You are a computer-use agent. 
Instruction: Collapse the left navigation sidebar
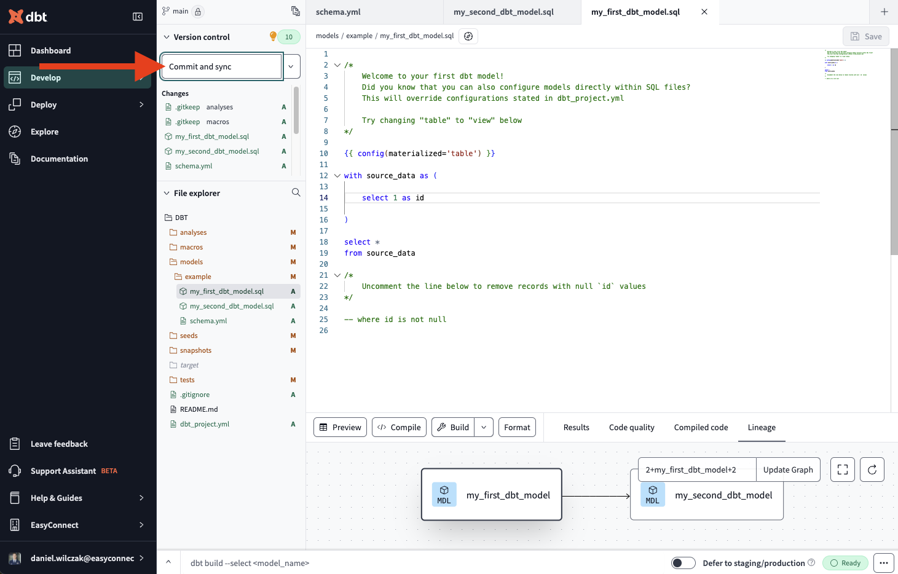[138, 17]
